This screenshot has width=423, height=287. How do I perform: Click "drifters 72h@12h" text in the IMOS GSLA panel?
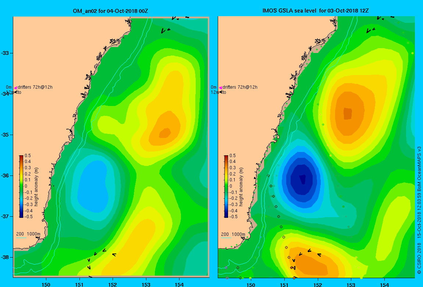pos(240,87)
